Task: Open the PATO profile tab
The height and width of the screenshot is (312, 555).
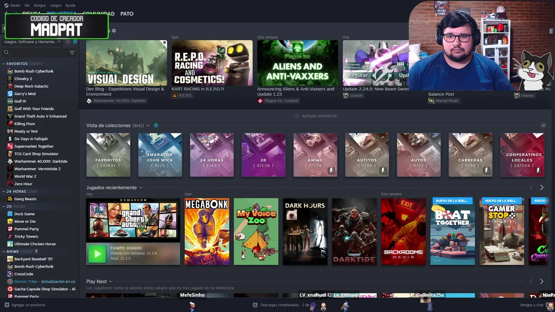Action: [127, 14]
